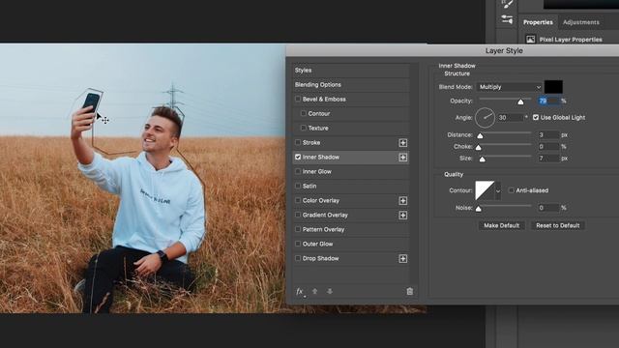
Task: Click the Opacity slider handle
Action: 520,101
